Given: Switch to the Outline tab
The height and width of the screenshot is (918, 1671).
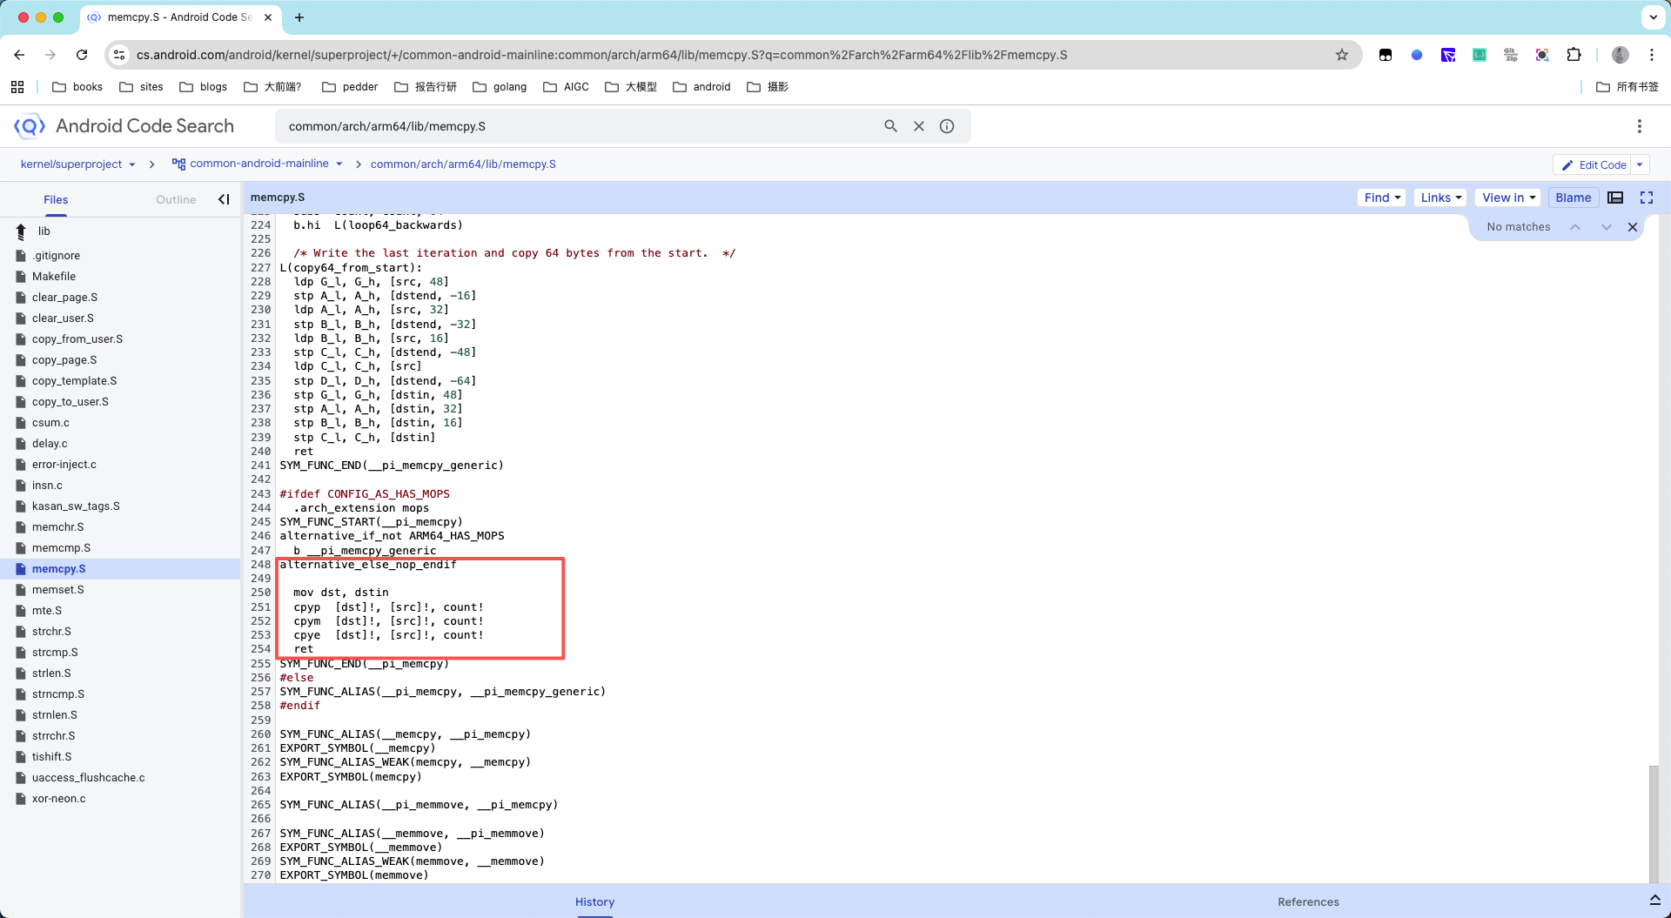Looking at the screenshot, I should point(176,200).
